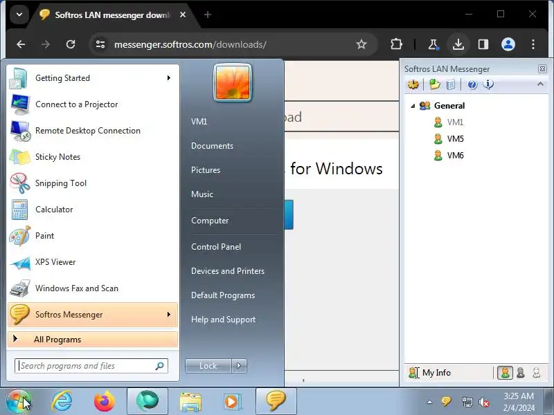Open Remote Desktop Connection
The image size is (554, 415).
[93, 131]
